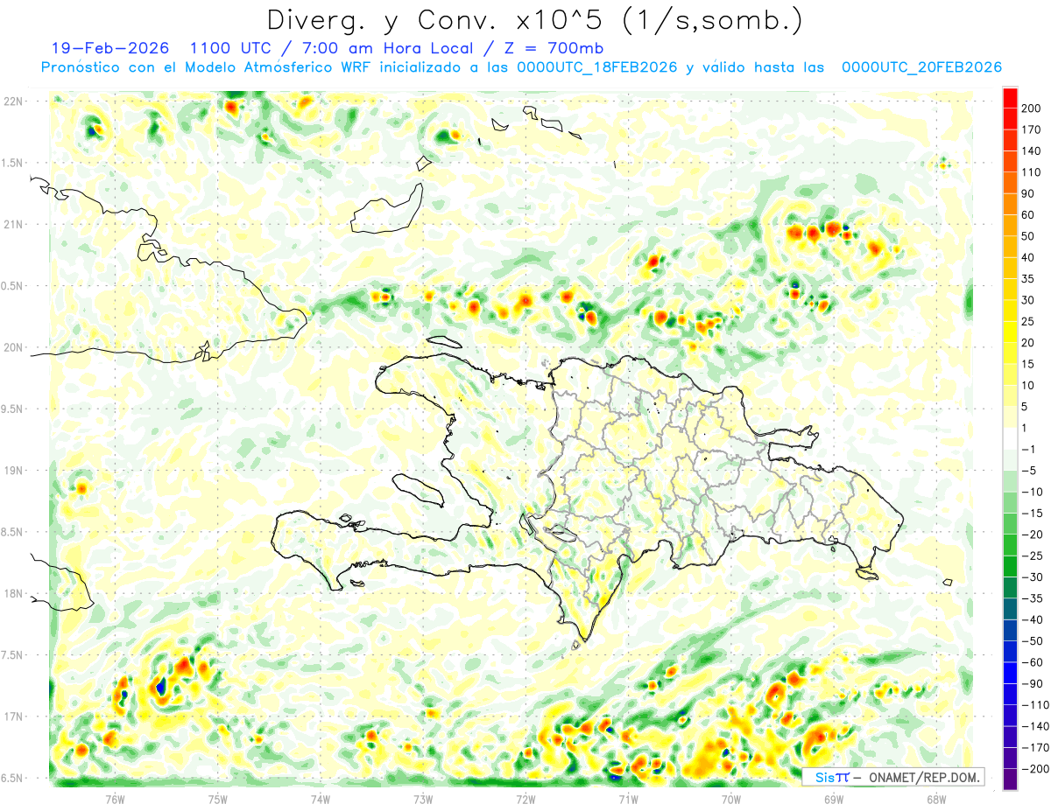The image size is (1051, 811).
Task: Click the 71W longitude label
Action: (x=628, y=799)
